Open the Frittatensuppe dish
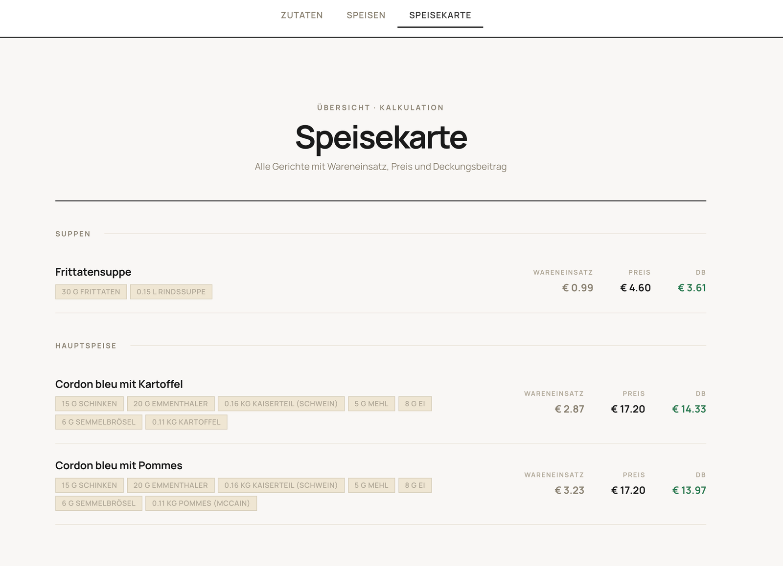Image resolution: width=783 pixels, height=566 pixels. point(93,272)
